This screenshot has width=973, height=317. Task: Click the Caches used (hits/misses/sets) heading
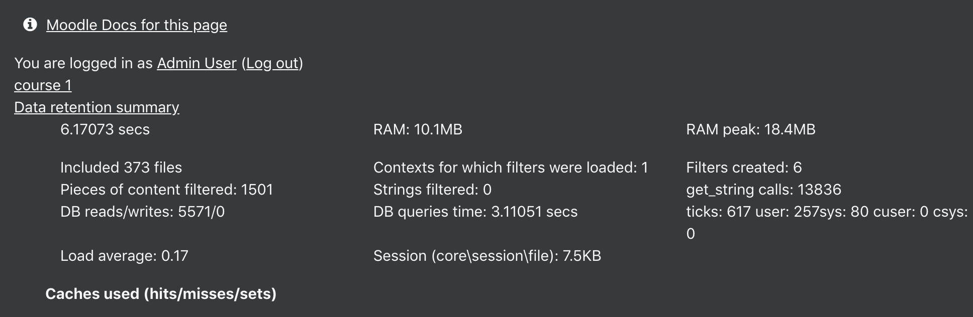click(x=161, y=294)
